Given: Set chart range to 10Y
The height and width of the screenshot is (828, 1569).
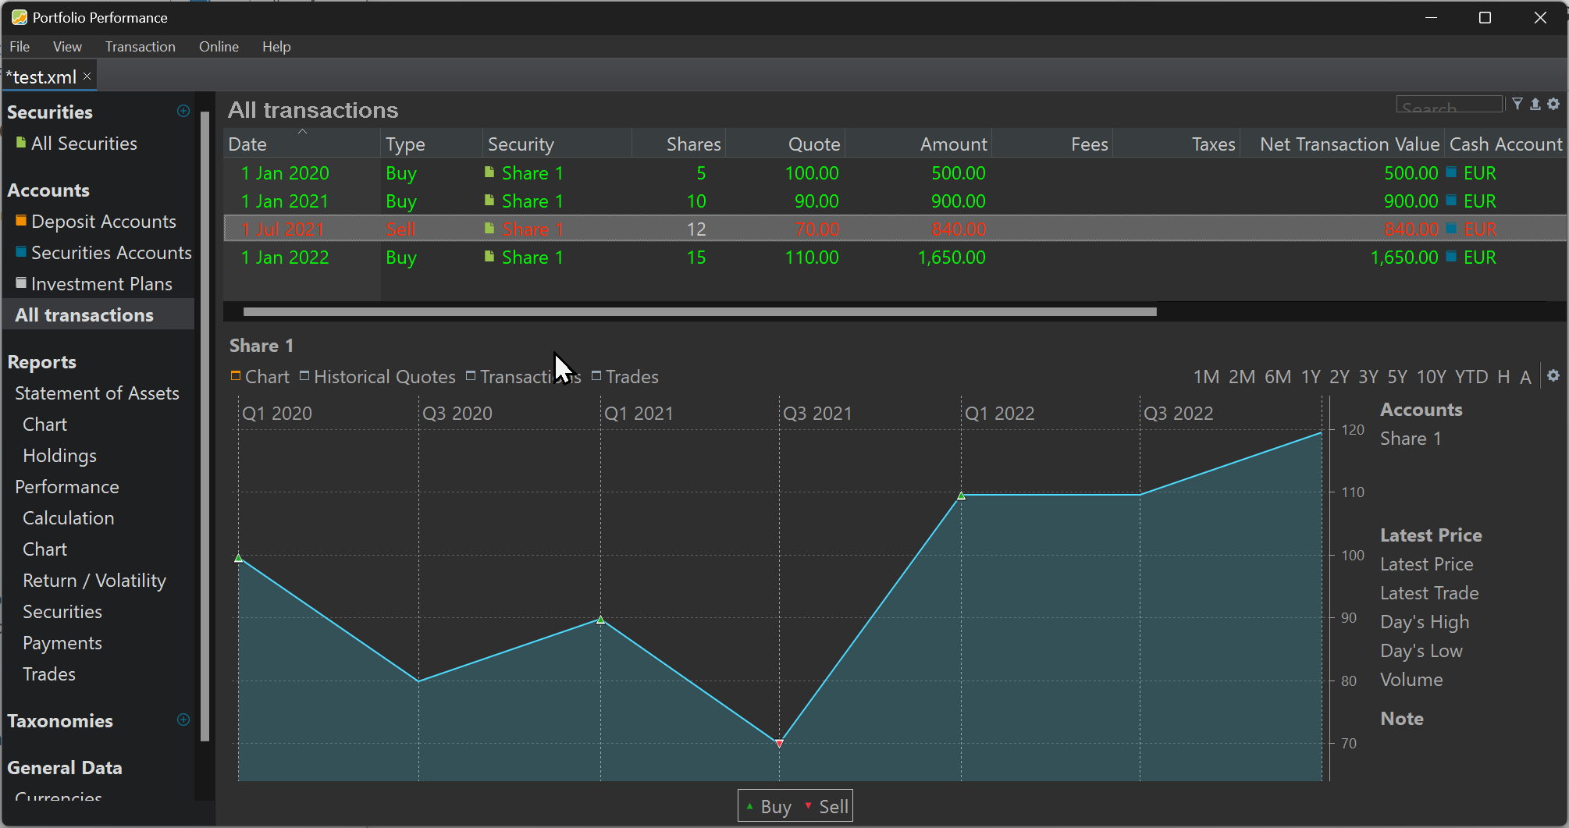Looking at the screenshot, I should tap(1431, 377).
